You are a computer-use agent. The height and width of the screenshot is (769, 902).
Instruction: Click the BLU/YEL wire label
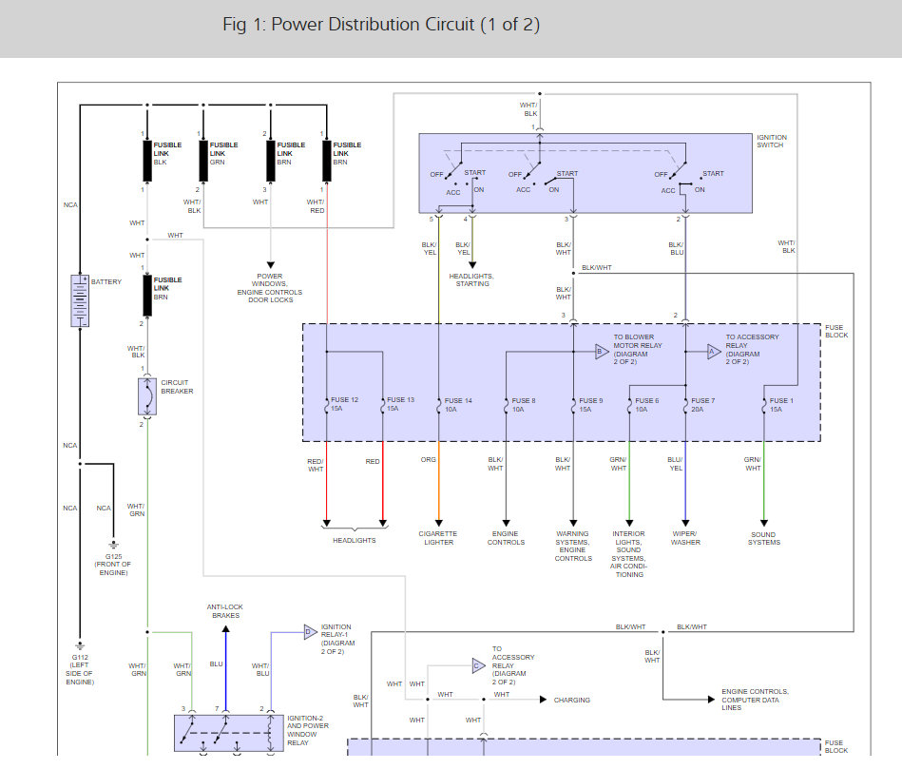676,464
